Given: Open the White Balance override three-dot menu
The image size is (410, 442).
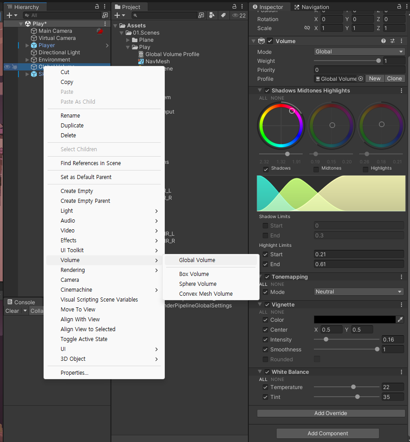Looking at the screenshot, I should (401, 372).
